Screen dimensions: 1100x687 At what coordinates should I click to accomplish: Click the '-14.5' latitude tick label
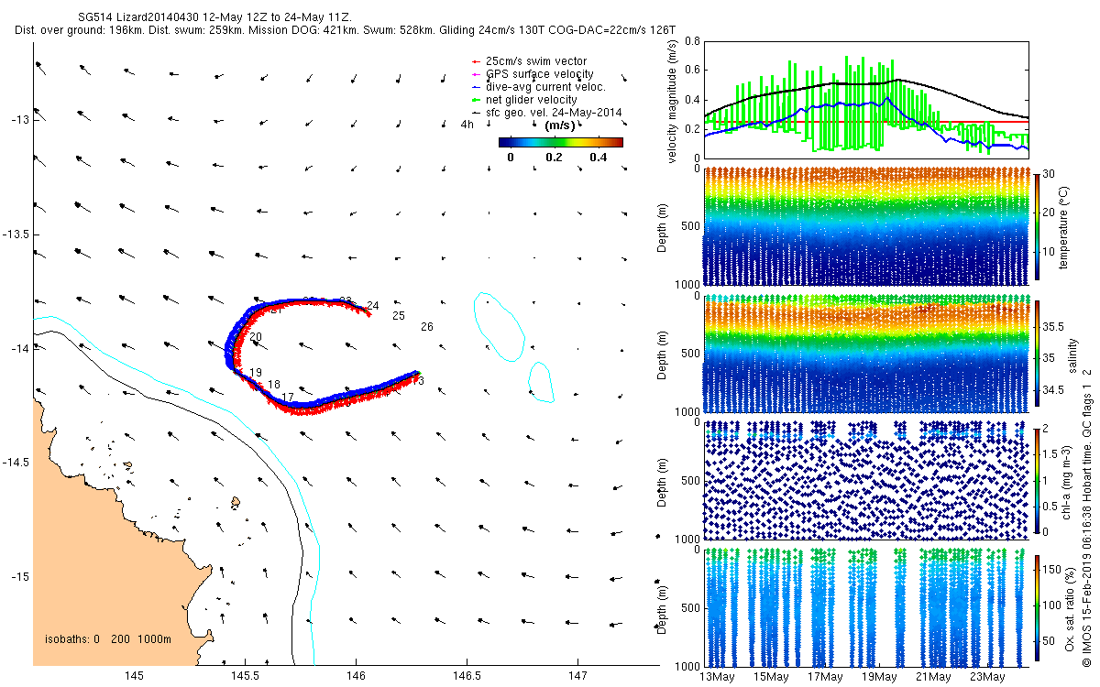tap(16, 463)
